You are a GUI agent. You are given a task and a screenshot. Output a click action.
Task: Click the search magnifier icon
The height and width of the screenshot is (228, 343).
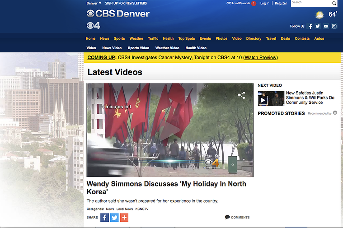coord(334,3)
